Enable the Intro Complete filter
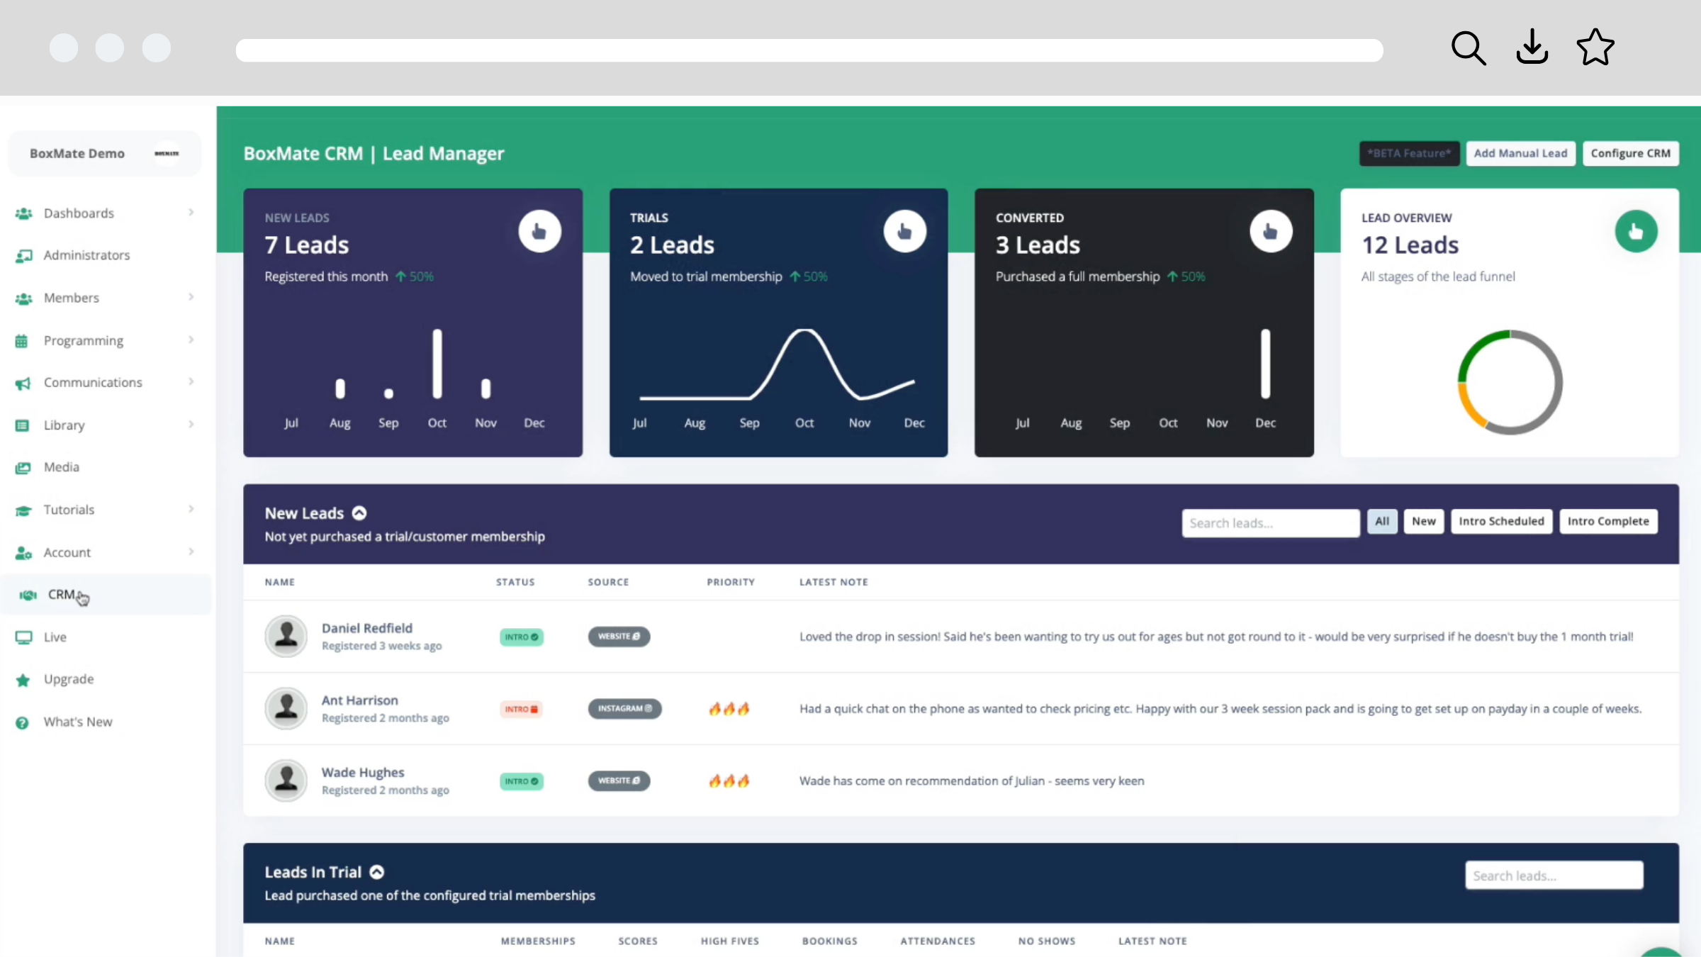Screen dimensions: 1701x957 1608,521
